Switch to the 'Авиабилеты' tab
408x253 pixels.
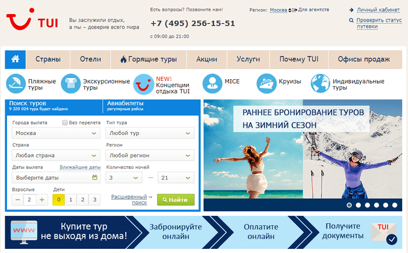(125, 104)
